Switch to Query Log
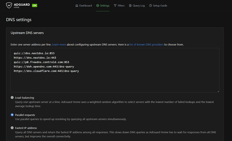This screenshot has width=232, height=141. click(x=137, y=6)
